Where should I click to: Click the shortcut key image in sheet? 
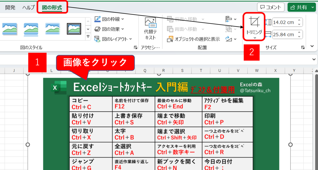(x=161, y=124)
